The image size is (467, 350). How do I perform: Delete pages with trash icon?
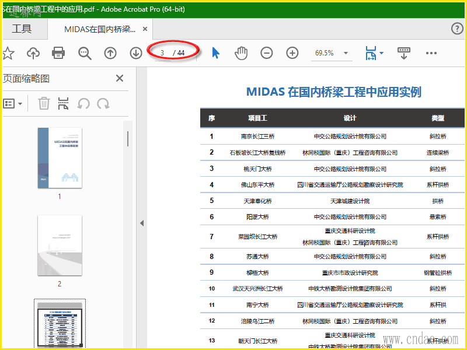point(44,103)
